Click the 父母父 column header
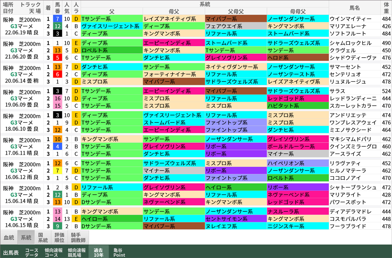This screenshot has height=258, width=392. point(236,11)
